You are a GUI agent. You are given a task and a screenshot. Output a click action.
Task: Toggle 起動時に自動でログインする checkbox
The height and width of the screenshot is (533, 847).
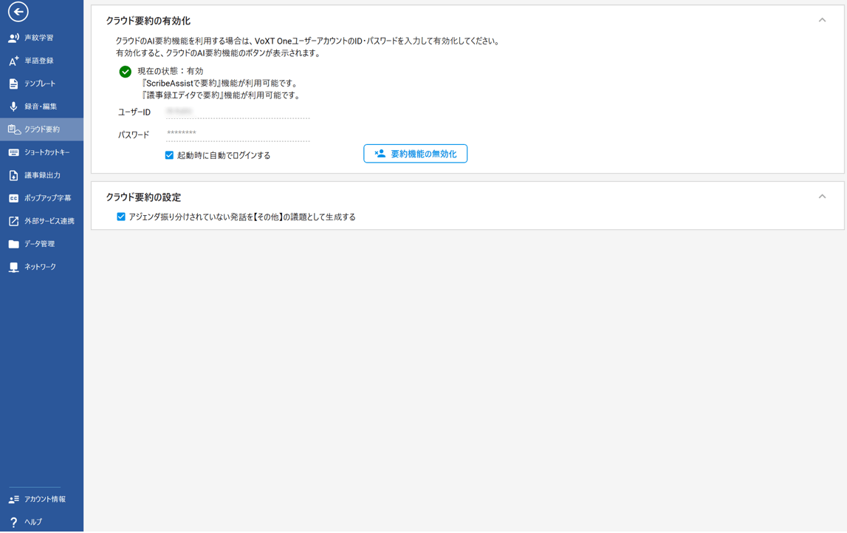click(169, 155)
